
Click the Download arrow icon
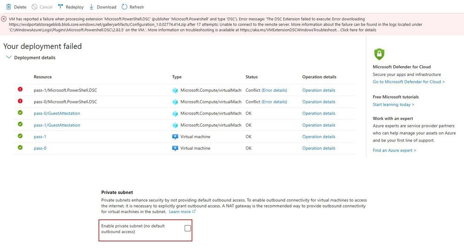tap(92, 7)
